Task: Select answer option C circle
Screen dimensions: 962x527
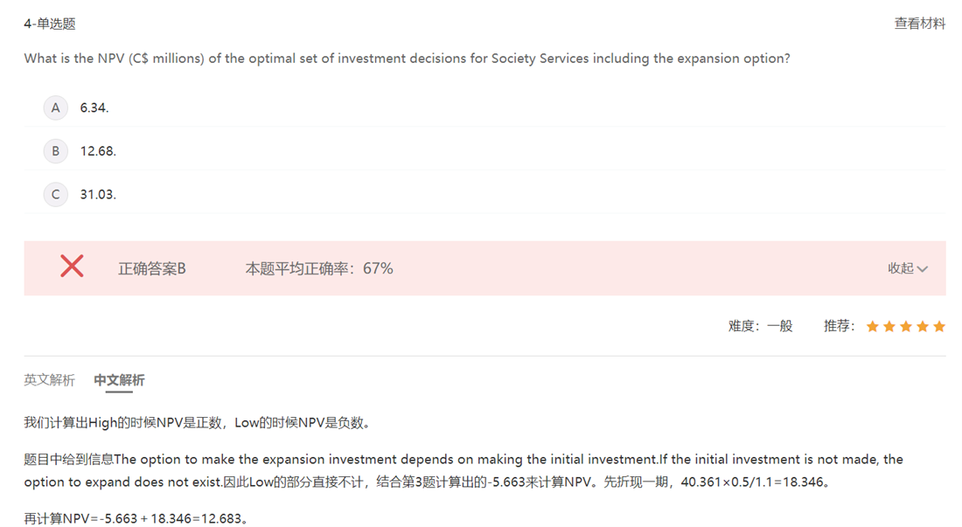Action: [x=55, y=194]
